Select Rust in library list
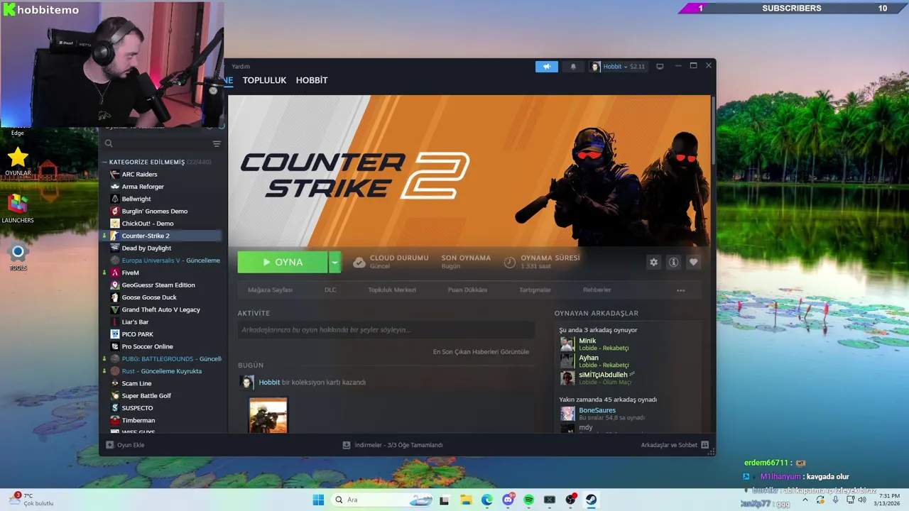909x511 pixels. pos(162,371)
